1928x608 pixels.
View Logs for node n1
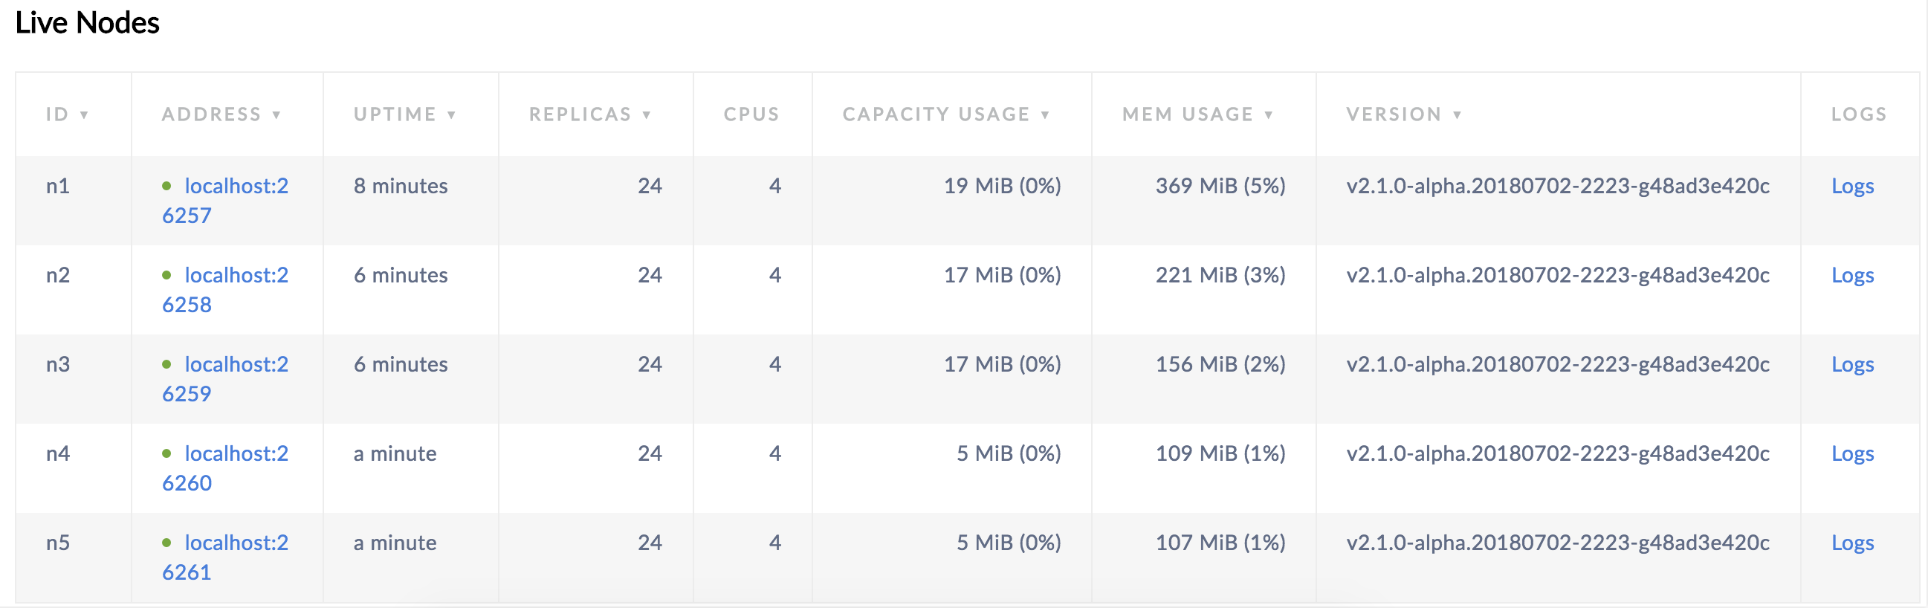[1851, 186]
